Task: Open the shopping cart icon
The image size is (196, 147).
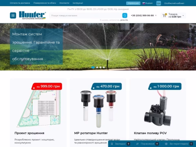Action: tap(165, 16)
